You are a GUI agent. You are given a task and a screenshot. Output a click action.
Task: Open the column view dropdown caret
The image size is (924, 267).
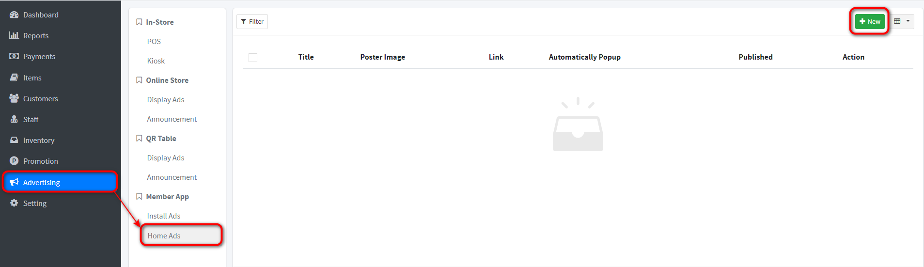tap(908, 21)
